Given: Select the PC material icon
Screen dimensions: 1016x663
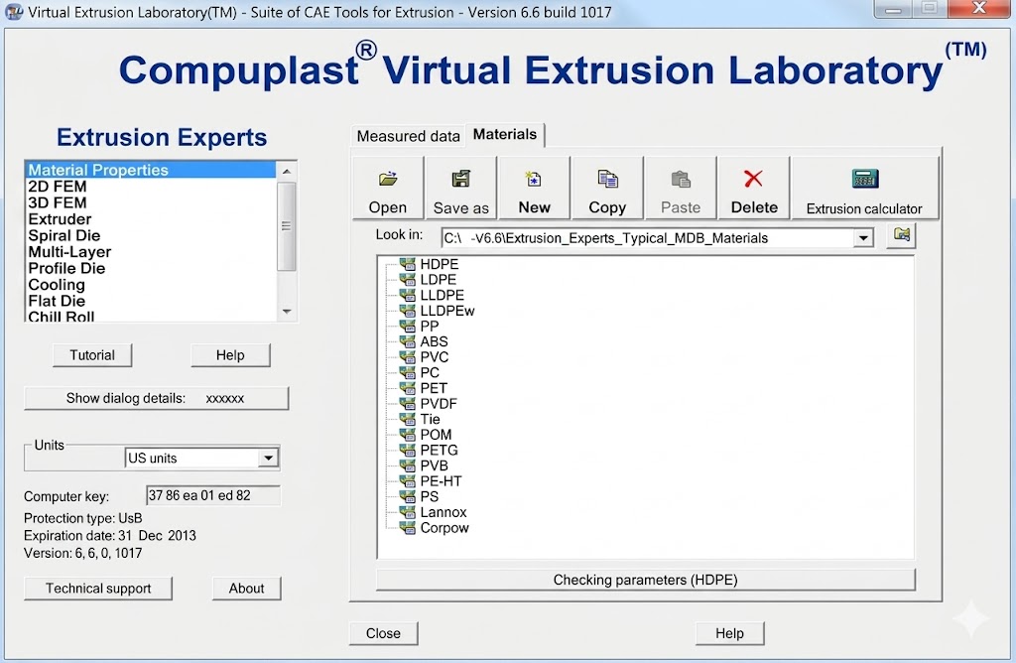Looking at the screenshot, I should coord(408,373).
